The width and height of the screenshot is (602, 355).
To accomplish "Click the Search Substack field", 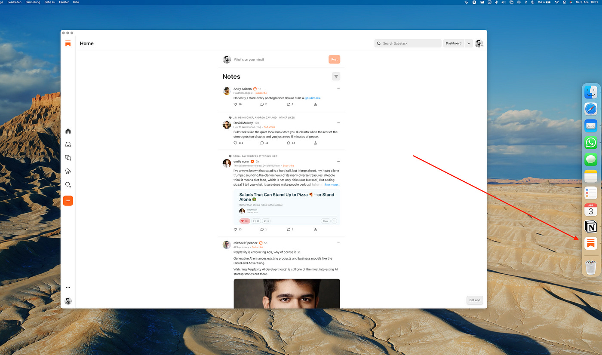I will click(408, 43).
